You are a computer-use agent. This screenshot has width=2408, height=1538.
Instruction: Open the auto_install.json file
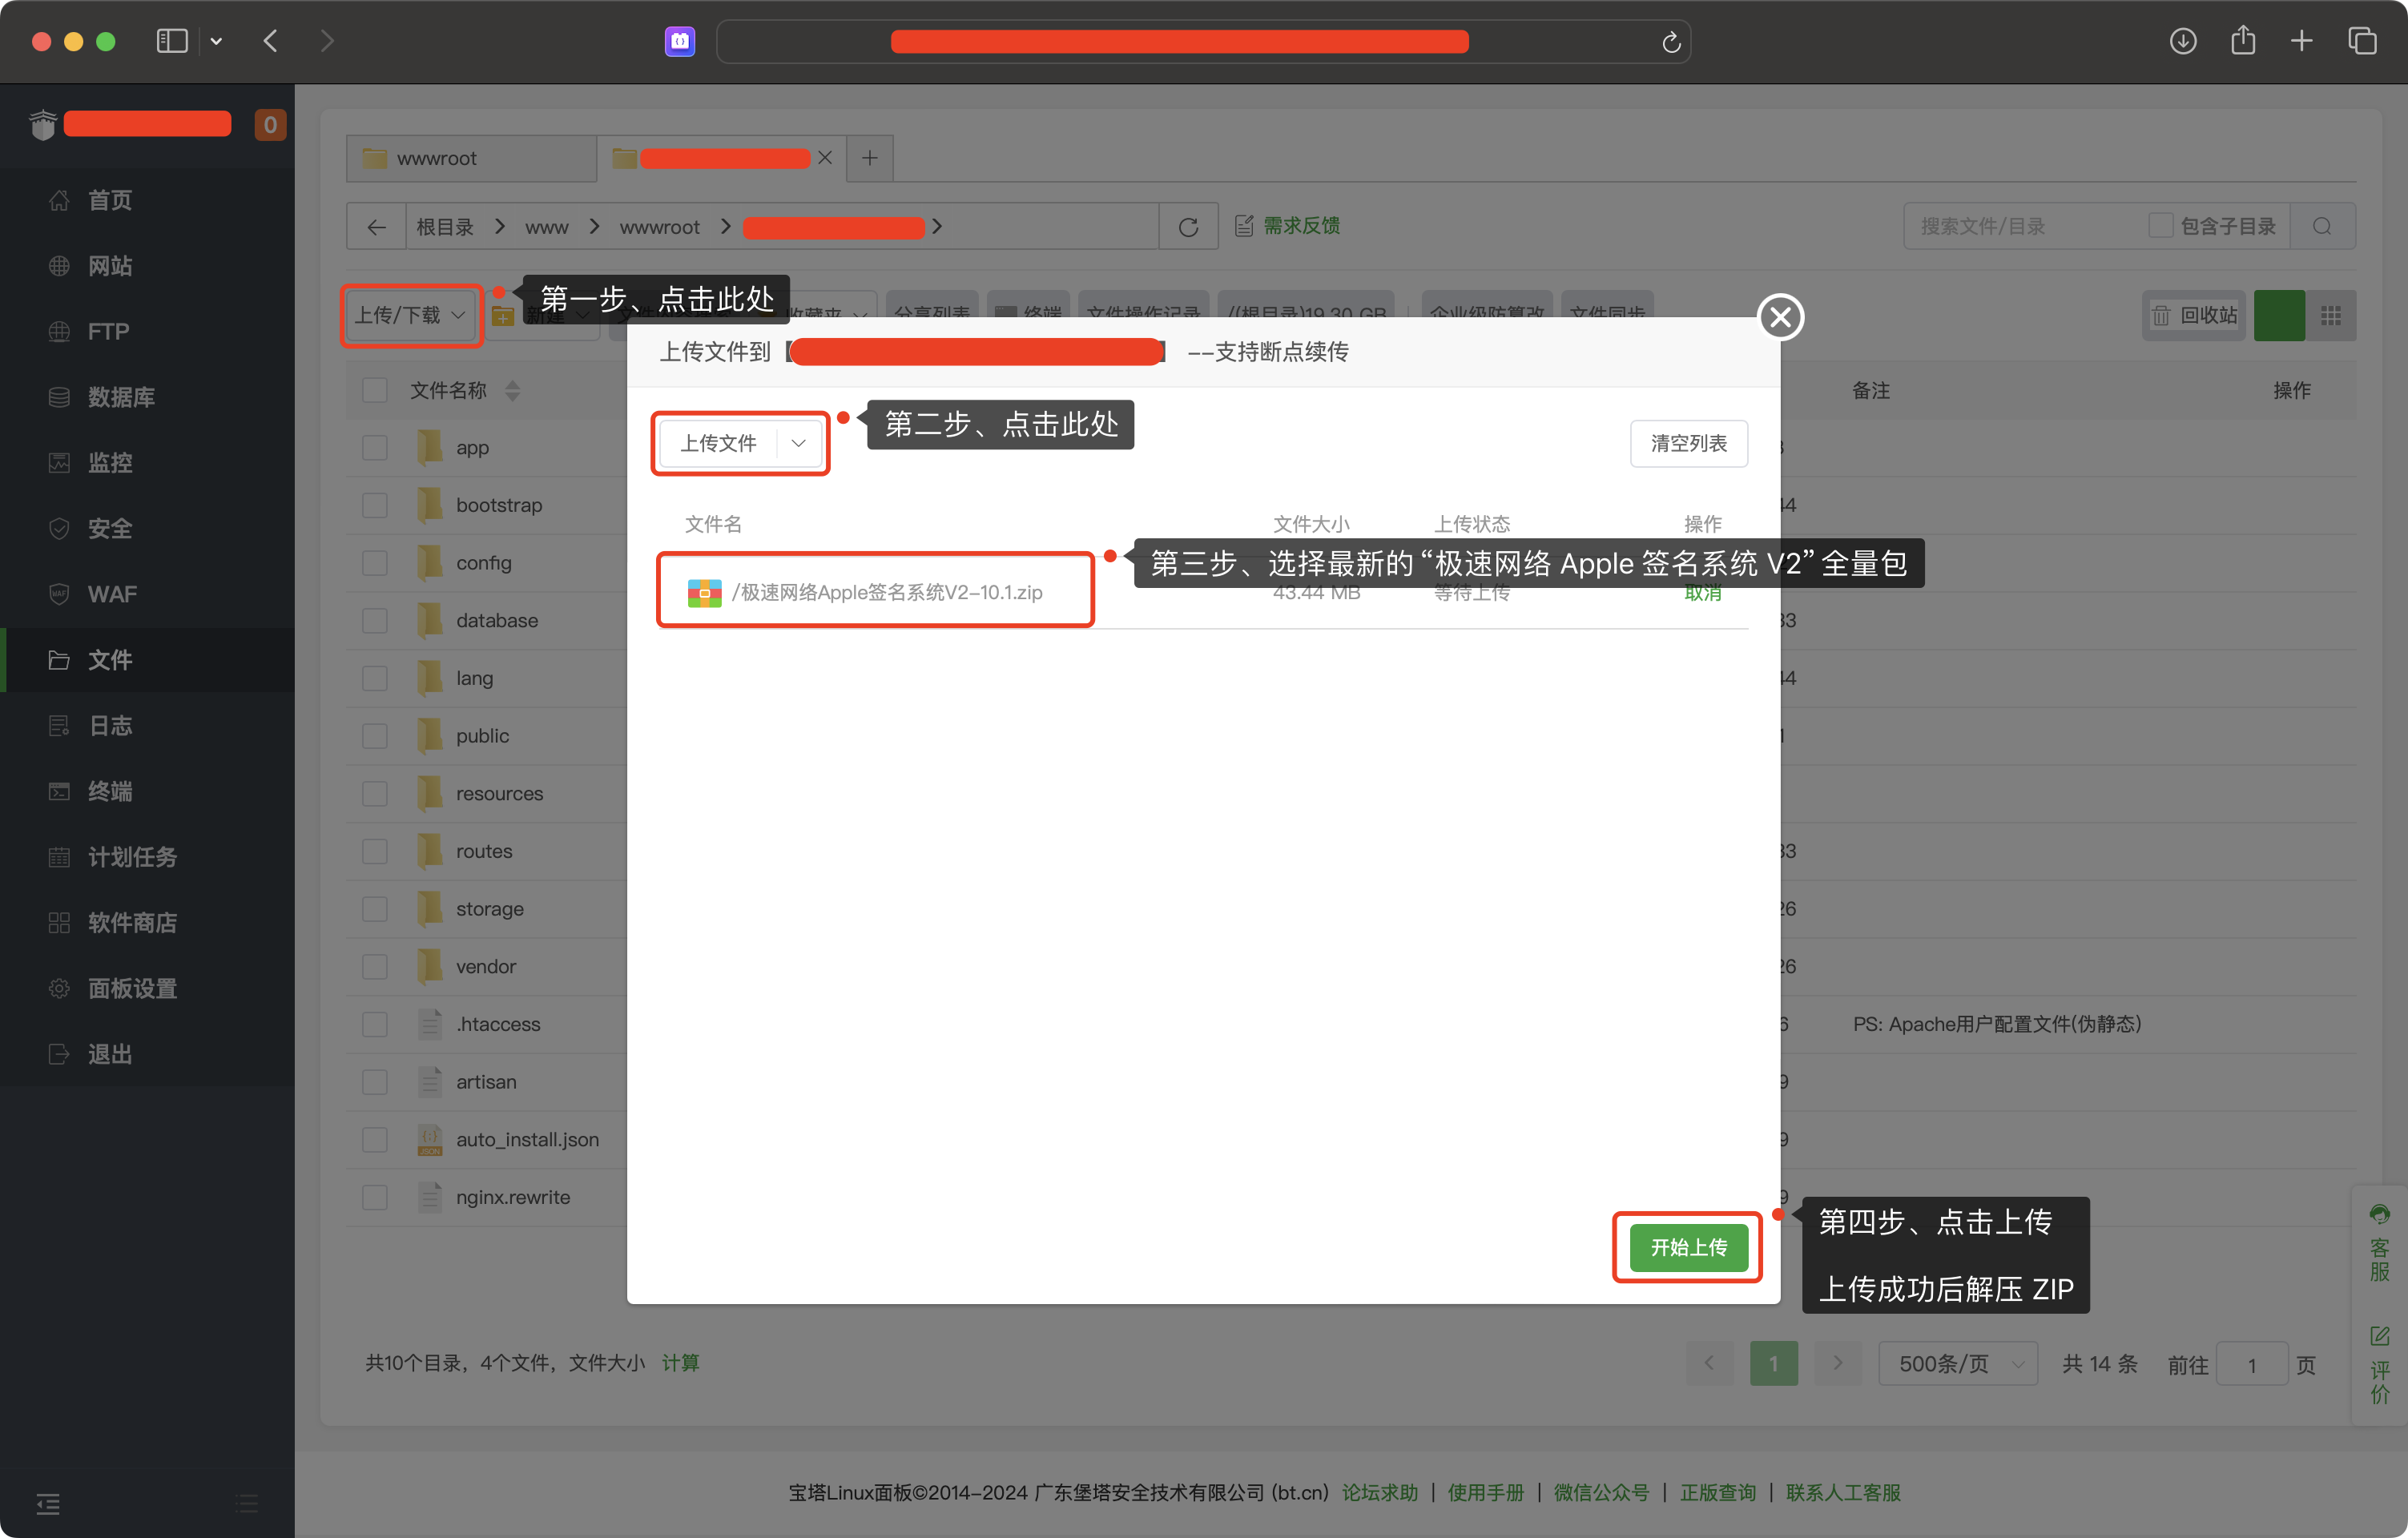527,1140
